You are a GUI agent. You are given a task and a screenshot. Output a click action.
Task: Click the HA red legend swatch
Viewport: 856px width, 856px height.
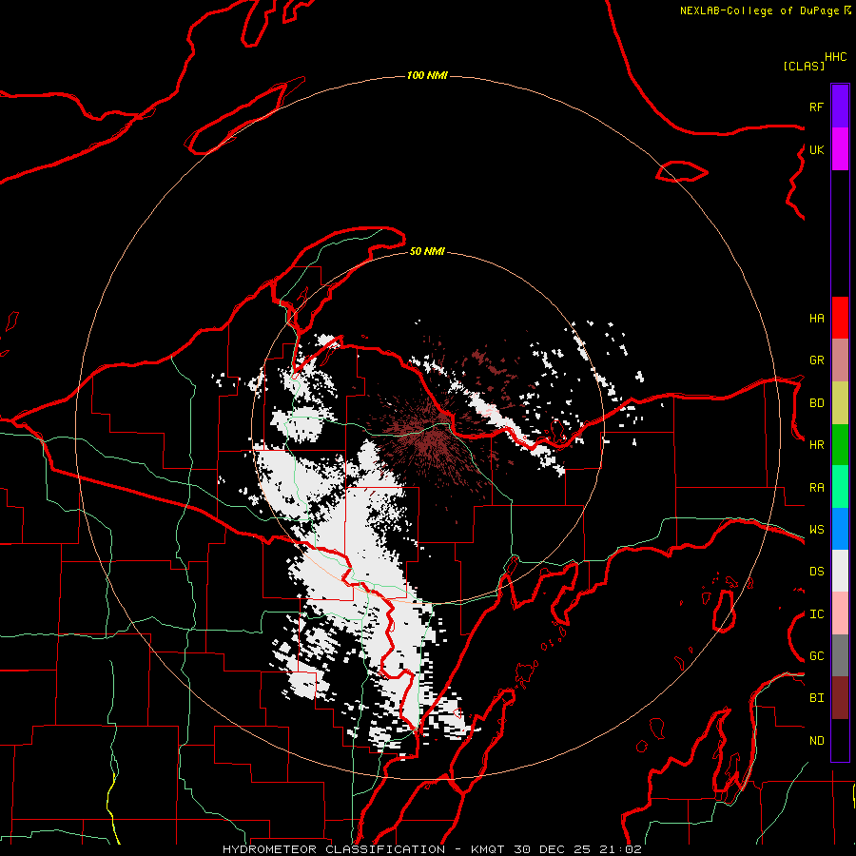(x=840, y=318)
